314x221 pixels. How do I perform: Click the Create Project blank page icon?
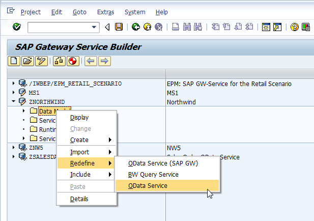coord(14,61)
